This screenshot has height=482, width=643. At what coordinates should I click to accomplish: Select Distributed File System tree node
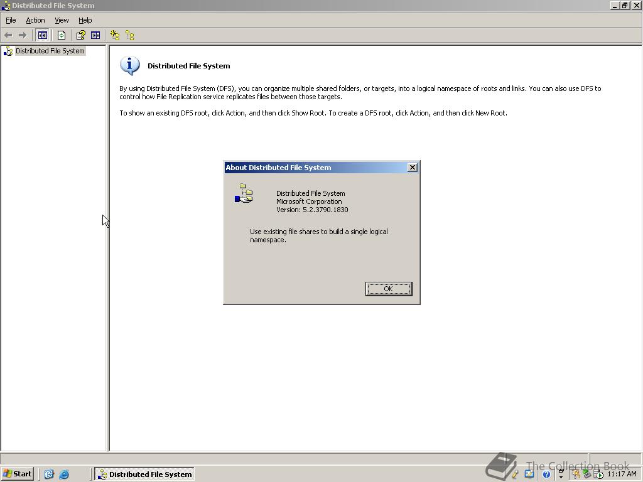click(x=50, y=51)
